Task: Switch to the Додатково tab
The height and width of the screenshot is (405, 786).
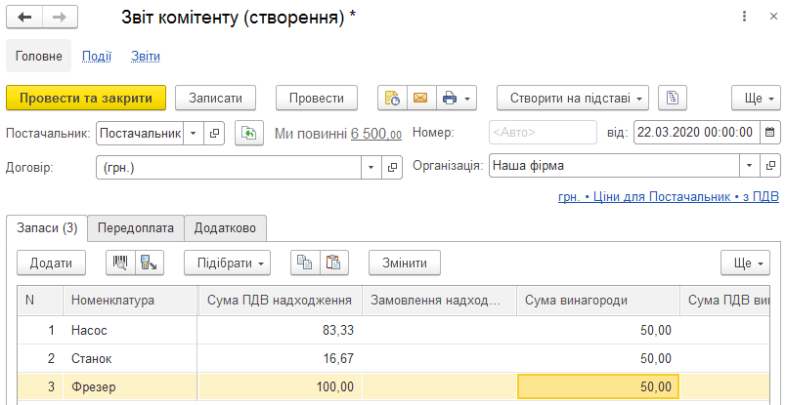Action: [x=225, y=228]
